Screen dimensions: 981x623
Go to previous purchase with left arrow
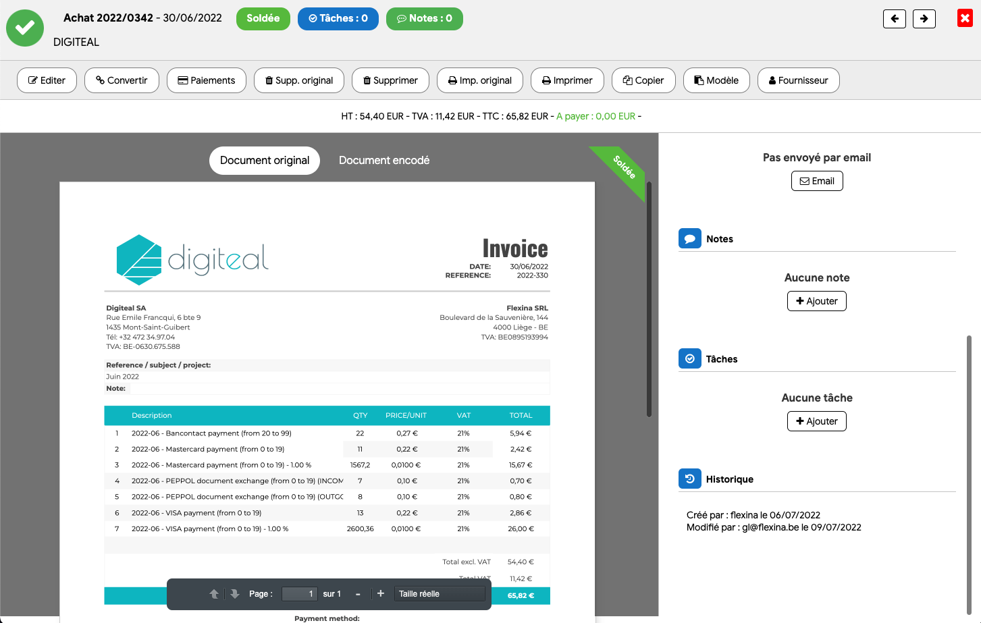(895, 19)
